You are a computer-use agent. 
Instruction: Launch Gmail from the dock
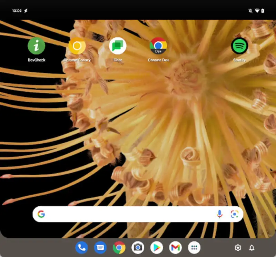pyautogui.click(x=175, y=247)
